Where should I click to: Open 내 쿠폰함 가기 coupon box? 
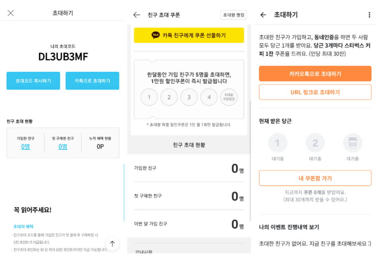click(x=315, y=178)
